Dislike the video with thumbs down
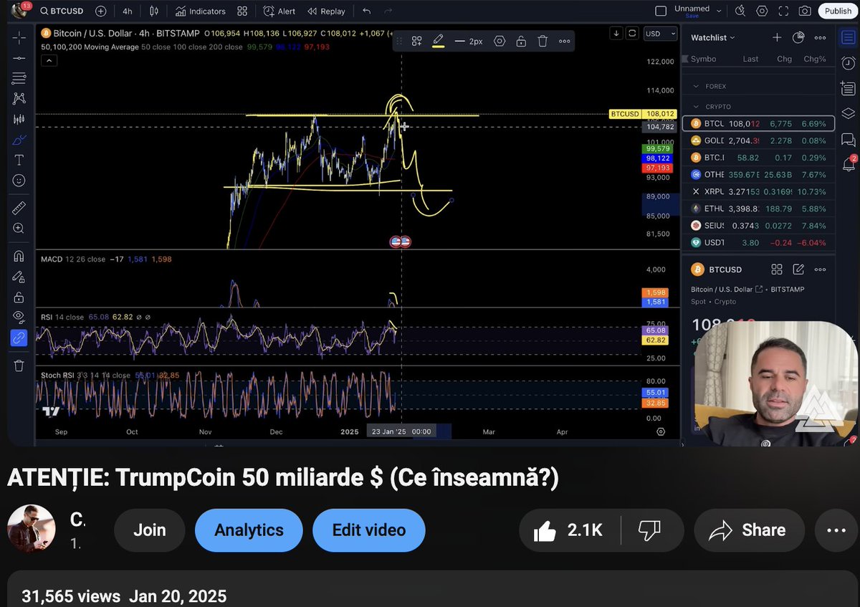The image size is (860, 607). point(649,530)
